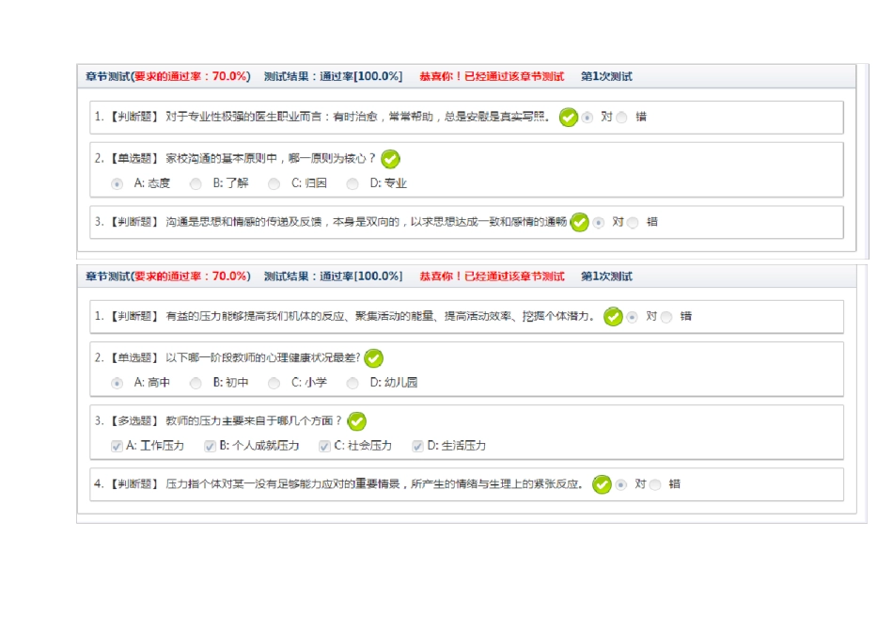Click green checkmark beside the 沟通是思想和情感 question
Viewport: 893px width, 632px height.
click(579, 222)
